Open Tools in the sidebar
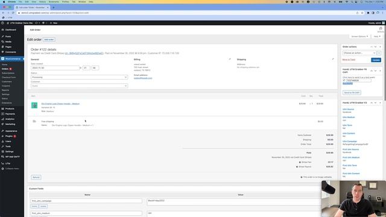This screenshot has height=217, width=386. (8, 146)
